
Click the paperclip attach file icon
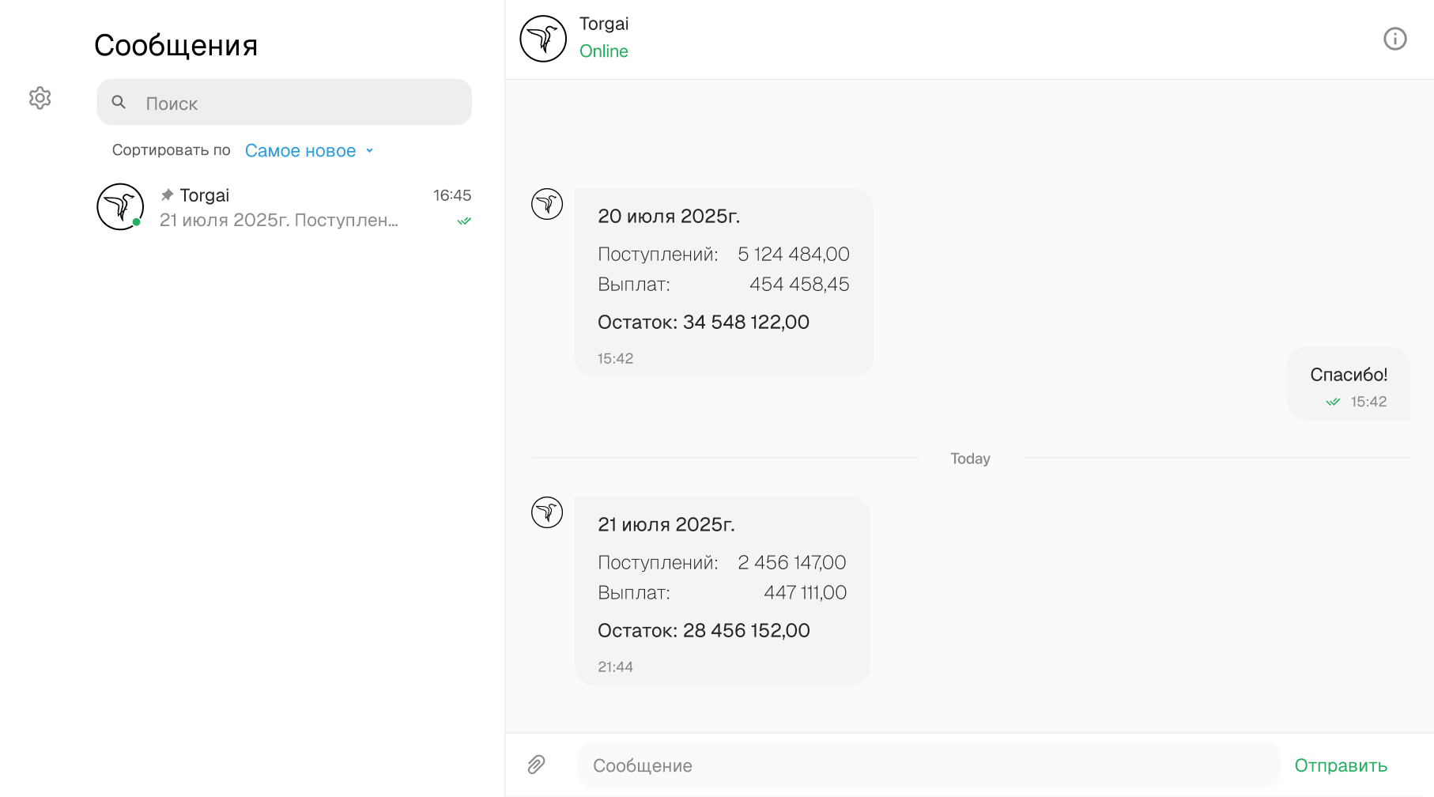536,764
